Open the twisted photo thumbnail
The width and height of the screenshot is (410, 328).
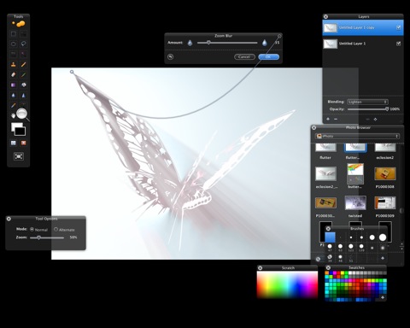click(355, 202)
